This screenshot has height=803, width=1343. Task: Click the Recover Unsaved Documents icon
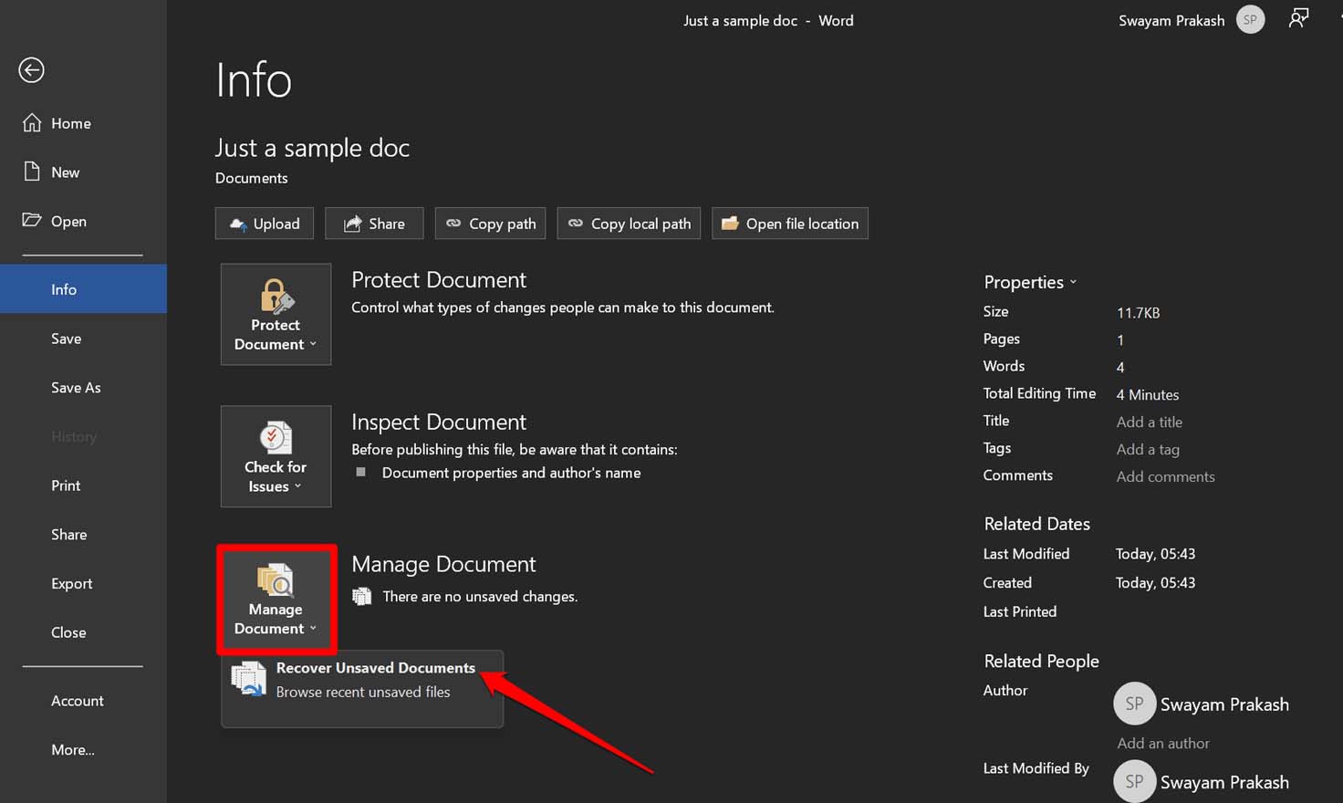(248, 680)
